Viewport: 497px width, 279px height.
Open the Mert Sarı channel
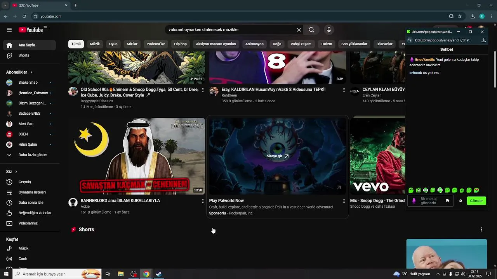click(x=30, y=124)
